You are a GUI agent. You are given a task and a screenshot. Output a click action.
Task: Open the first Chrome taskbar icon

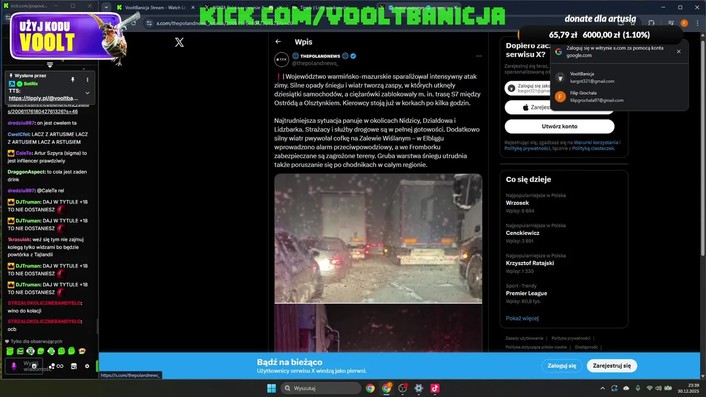[370, 388]
